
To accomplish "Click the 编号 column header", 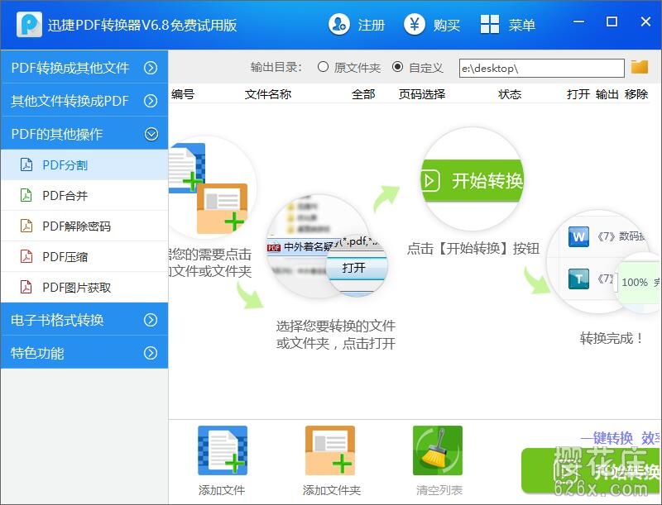I will 183,94.
